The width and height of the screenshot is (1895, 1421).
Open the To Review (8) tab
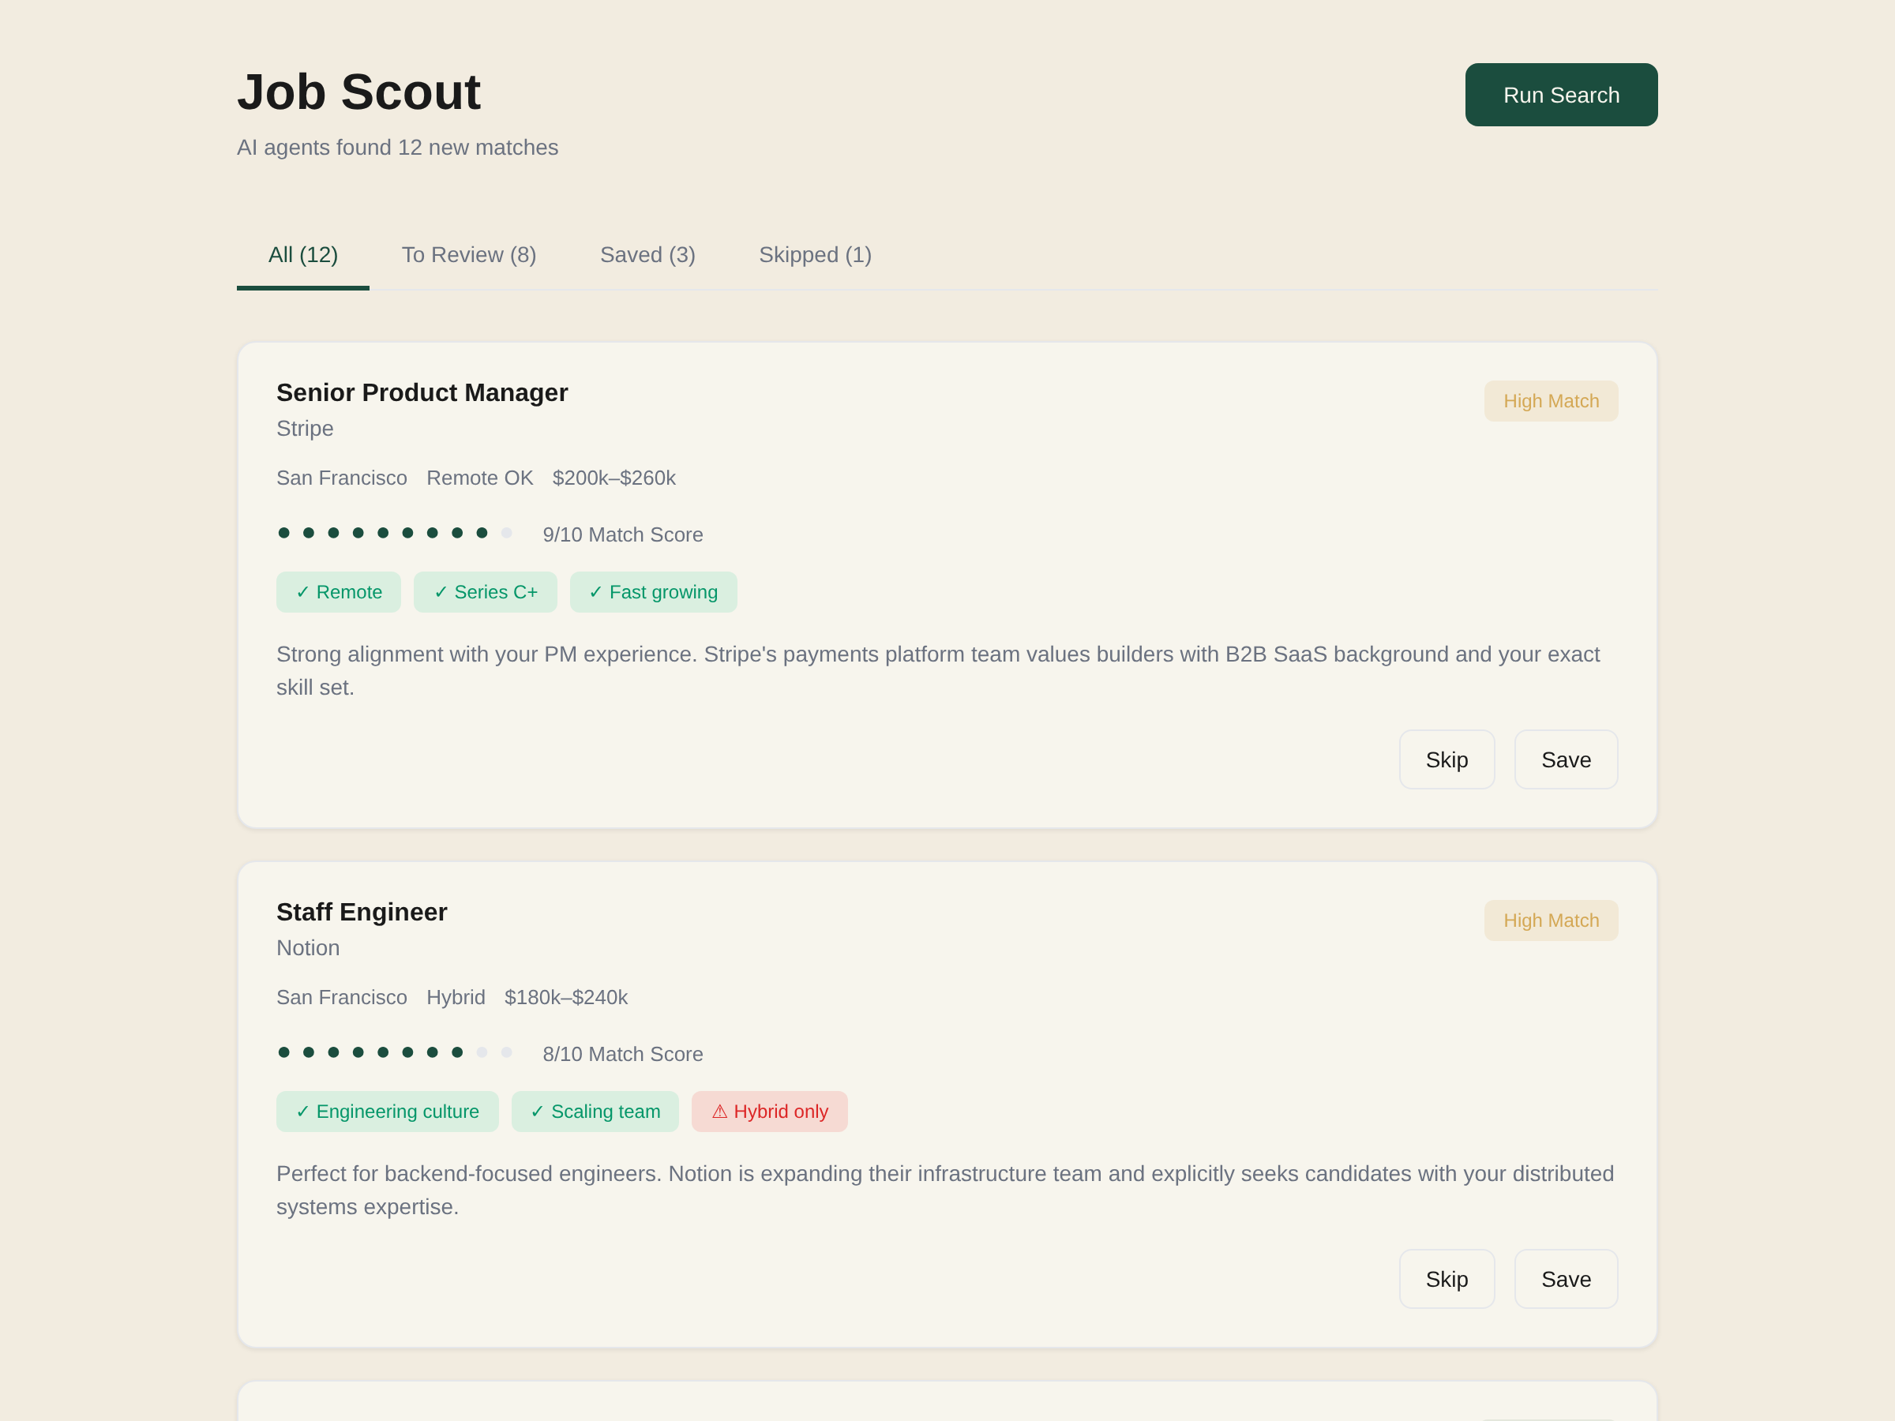(x=468, y=255)
